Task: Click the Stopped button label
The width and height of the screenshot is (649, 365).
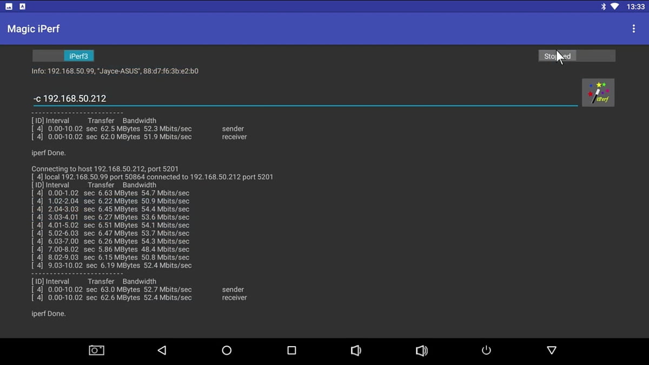Action: click(557, 55)
